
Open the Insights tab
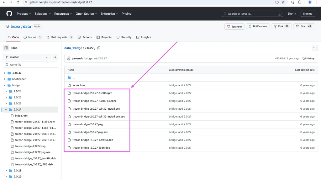click(144, 37)
